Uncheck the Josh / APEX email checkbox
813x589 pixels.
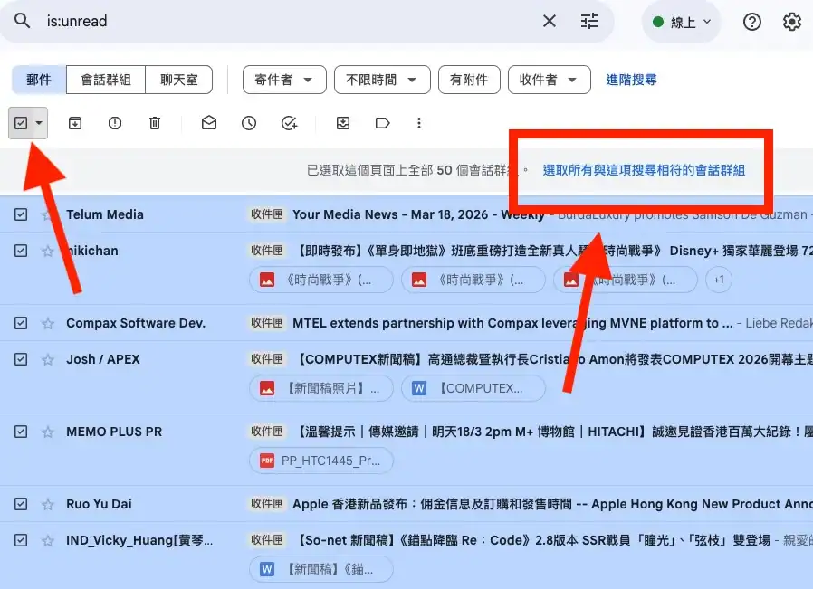click(21, 359)
